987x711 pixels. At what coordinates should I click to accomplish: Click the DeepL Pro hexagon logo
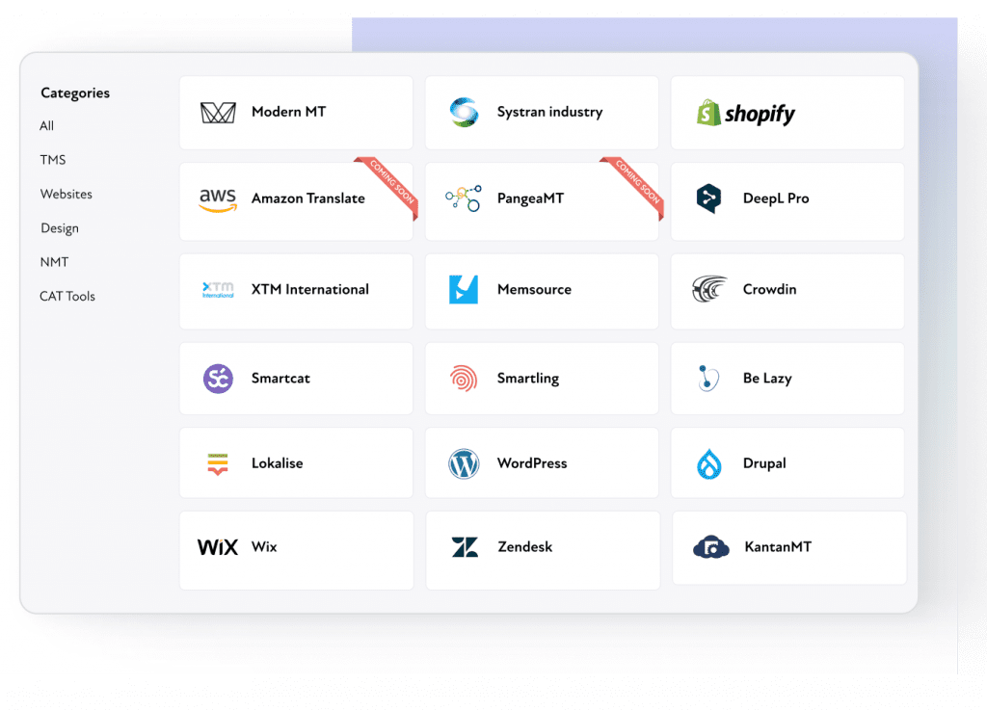click(x=708, y=198)
